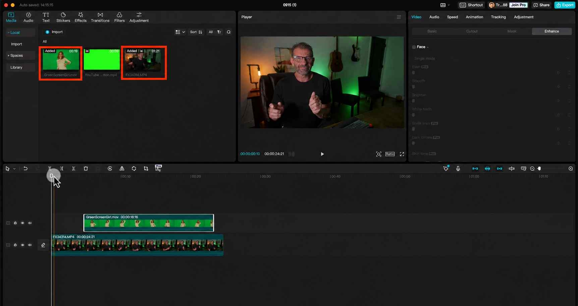Switch to the Cutout sub-tab

point(472,31)
